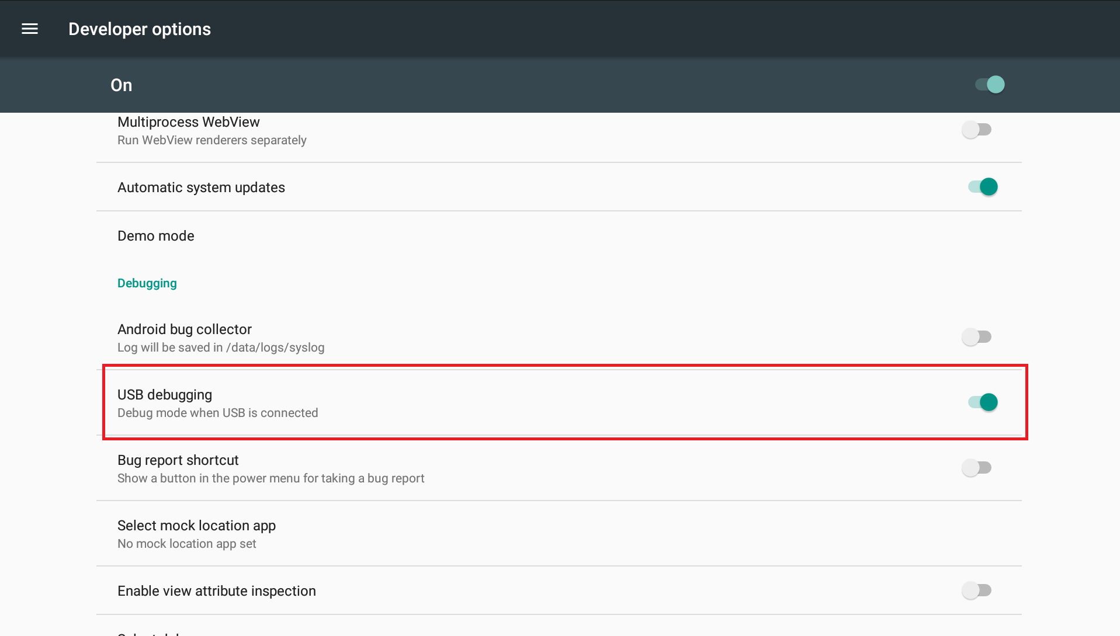This screenshot has height=636, width=1120.
Task: Tap the Bug report shortcut title
Action: point(178,460)
